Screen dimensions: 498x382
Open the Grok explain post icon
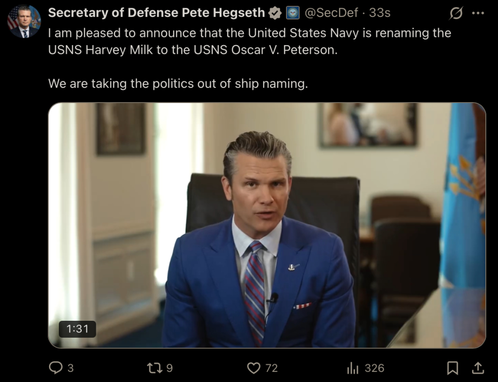pos(456,13)
